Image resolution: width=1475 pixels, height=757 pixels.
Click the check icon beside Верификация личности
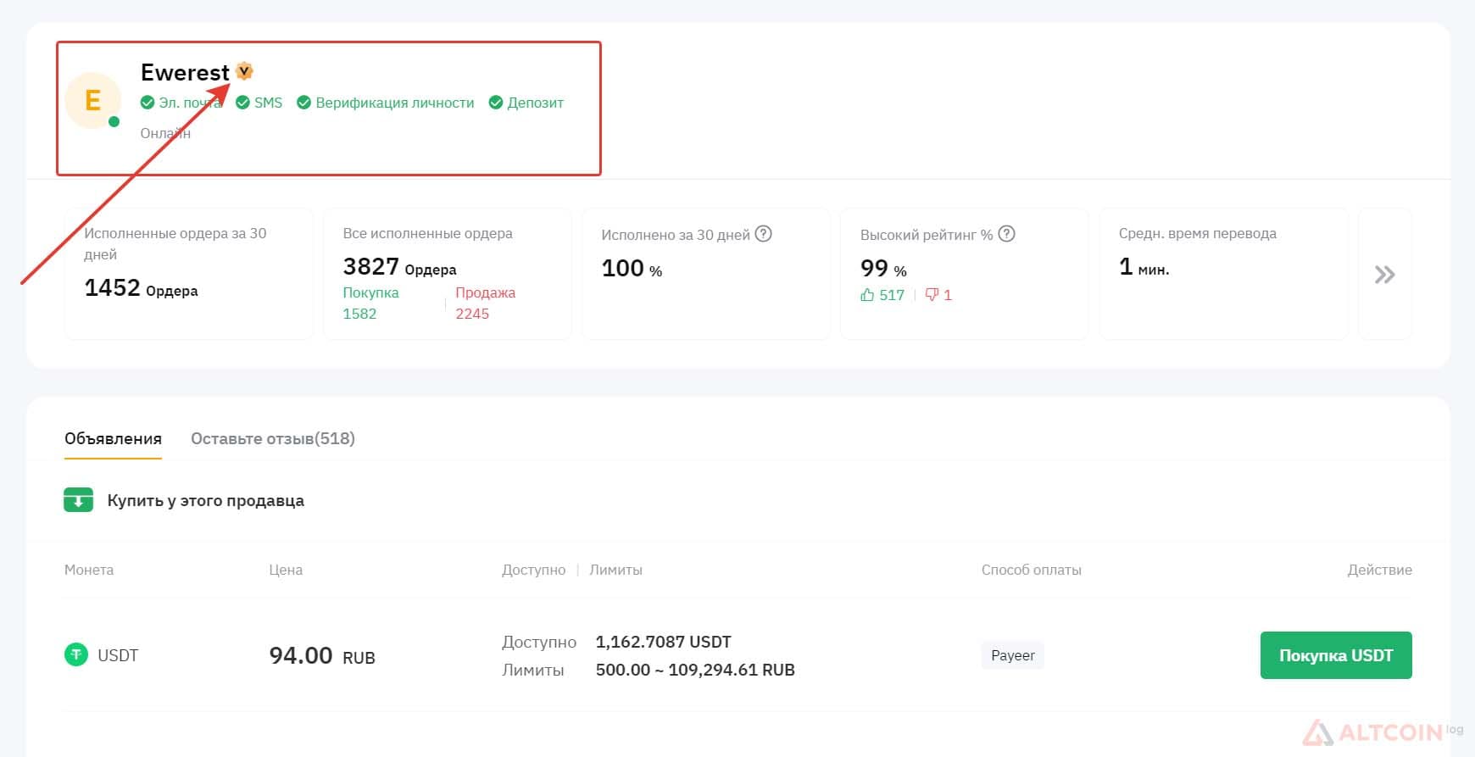click(x=303, y=103)
